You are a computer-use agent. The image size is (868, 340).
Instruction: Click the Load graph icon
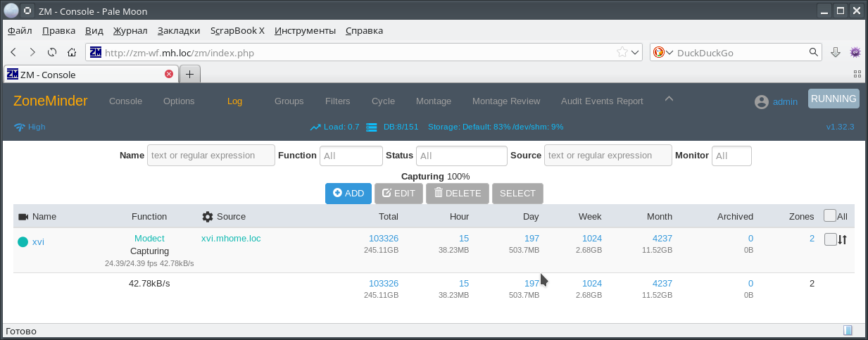[x=315, y=127]
